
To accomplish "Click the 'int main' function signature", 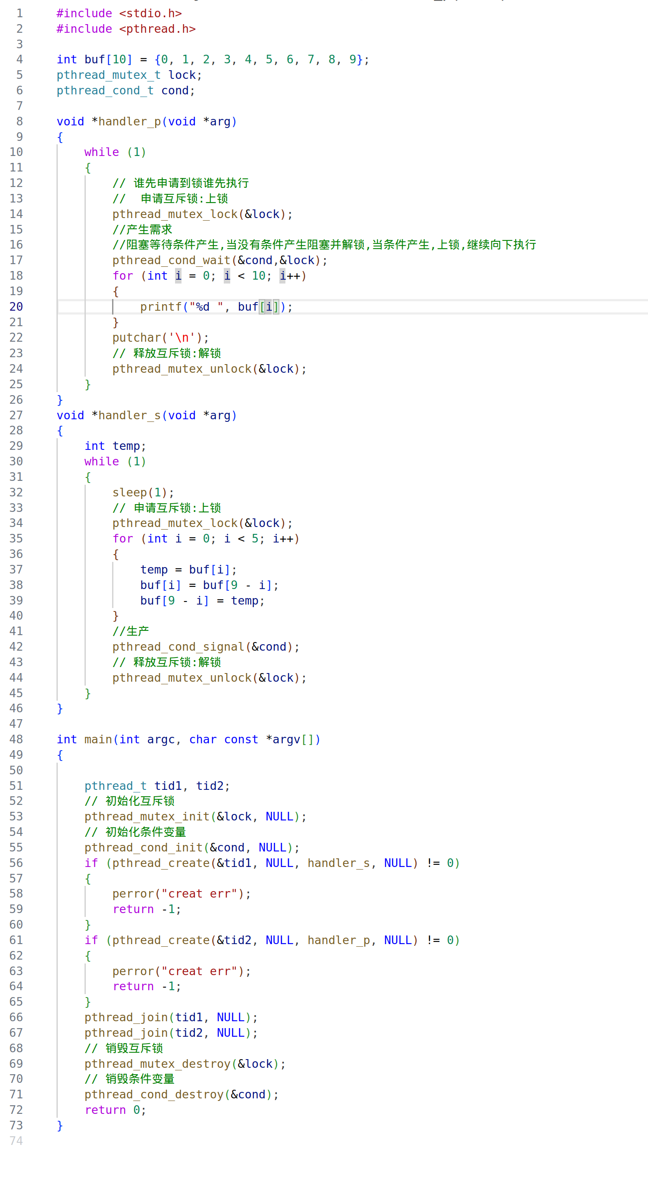I will pyautogui.click(x=189, y=739).
